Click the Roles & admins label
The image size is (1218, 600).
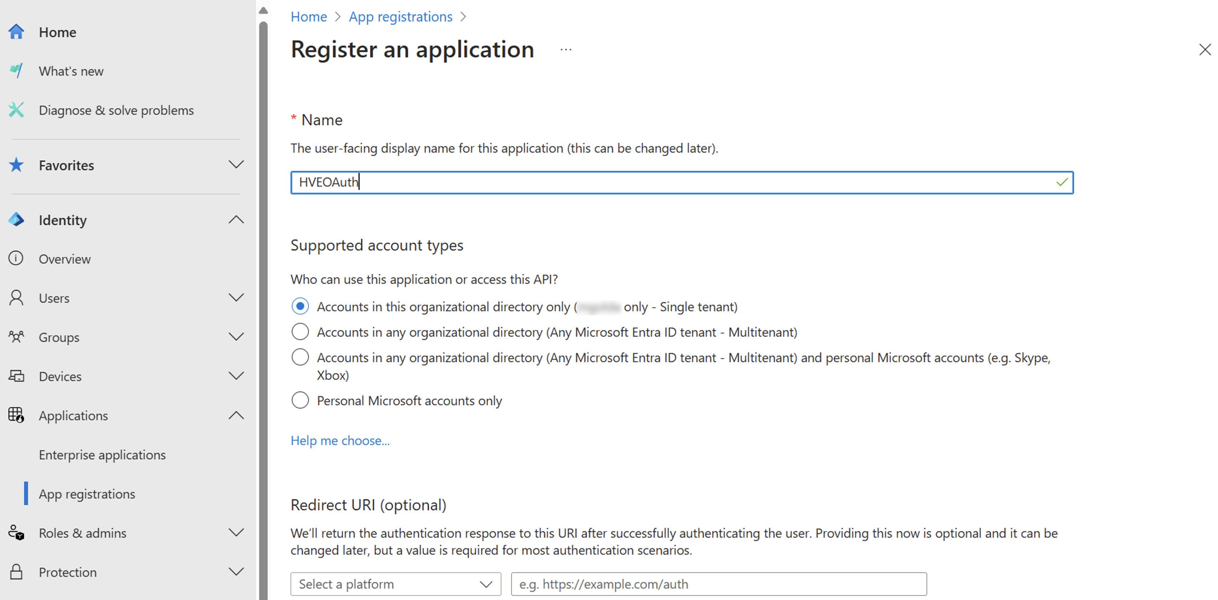coord(83,533)
